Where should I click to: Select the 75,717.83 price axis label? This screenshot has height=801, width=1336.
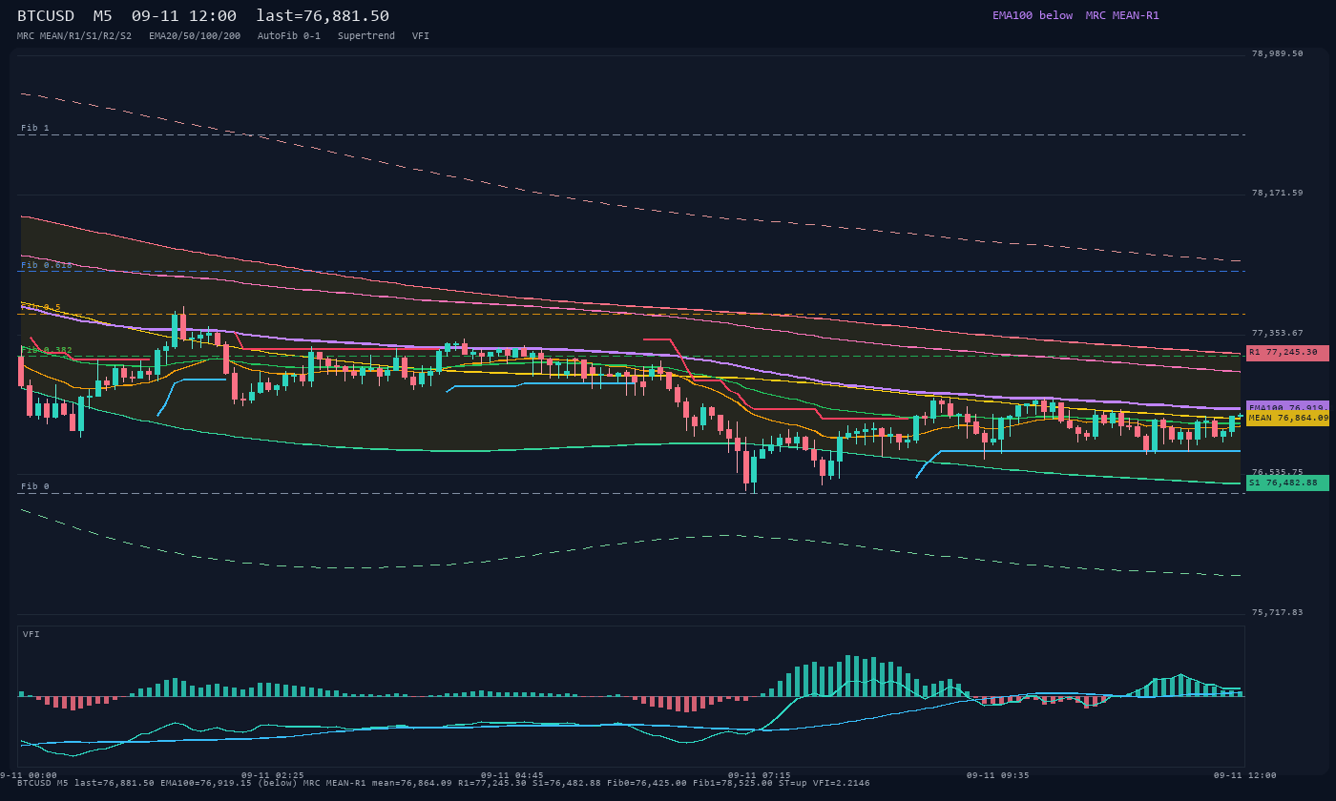[1277, 612]
